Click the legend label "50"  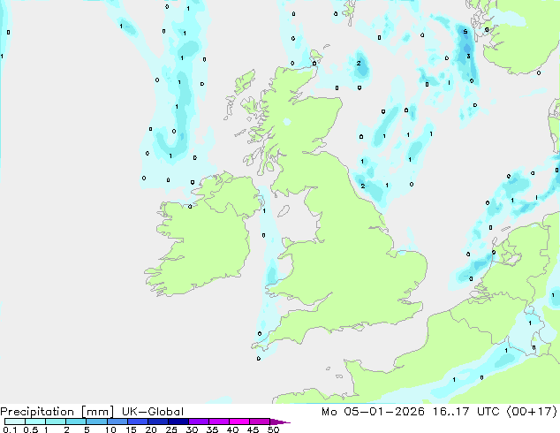point(273,429)
